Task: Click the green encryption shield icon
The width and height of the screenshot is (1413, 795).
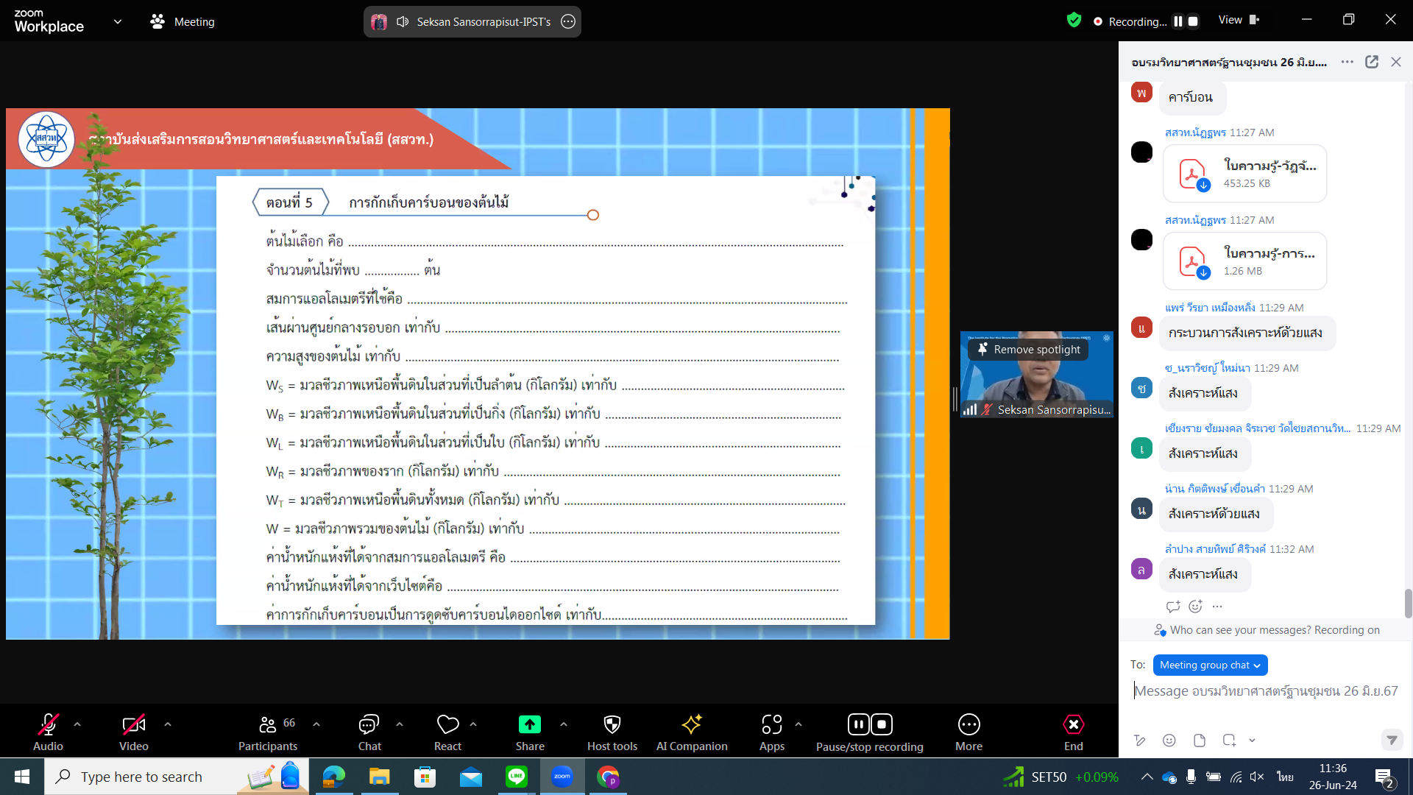Action: (x=1074, y=21)
